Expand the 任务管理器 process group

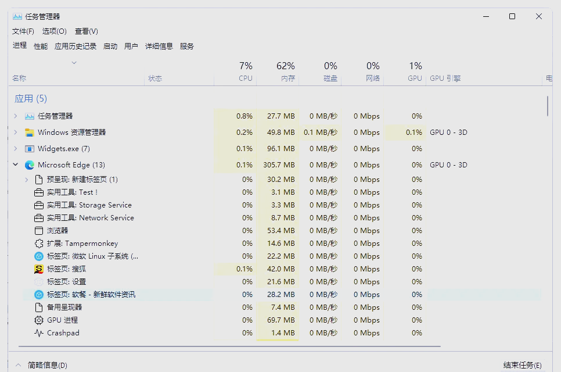(15, 116)
